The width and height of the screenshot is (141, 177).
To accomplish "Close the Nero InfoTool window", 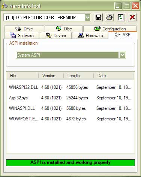I will point(135,6).
